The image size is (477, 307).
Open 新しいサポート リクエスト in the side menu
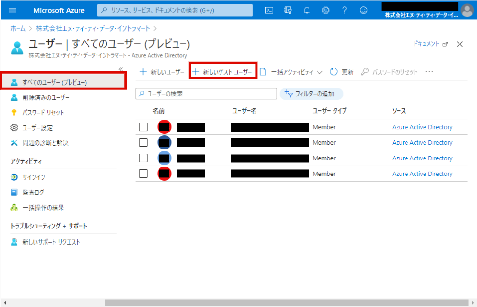[45, 242]
